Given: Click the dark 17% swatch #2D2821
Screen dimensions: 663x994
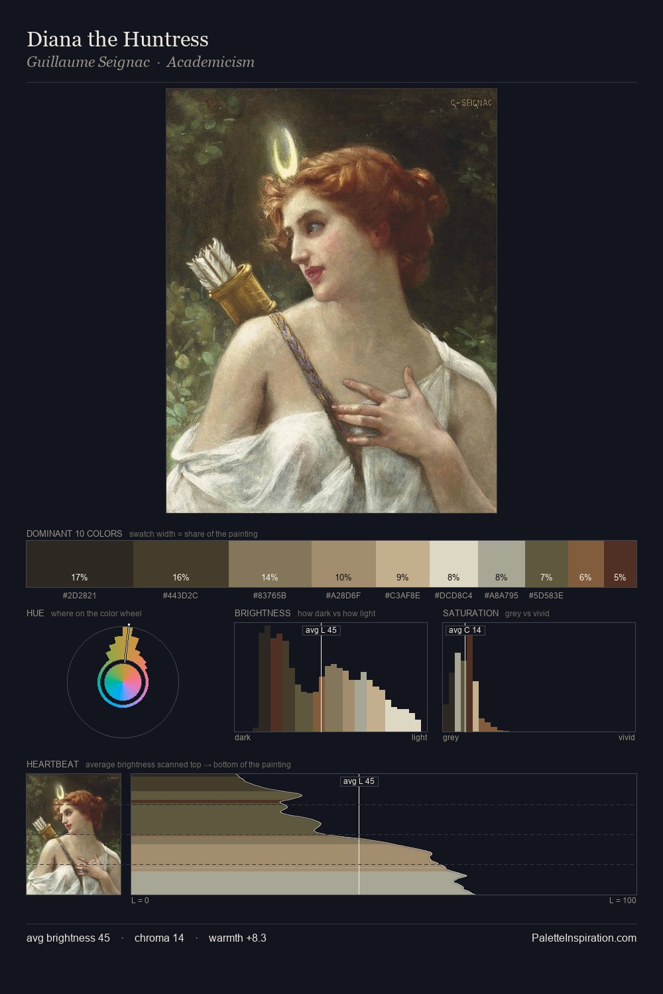Looking at the screenshot, I should (80, 564).
